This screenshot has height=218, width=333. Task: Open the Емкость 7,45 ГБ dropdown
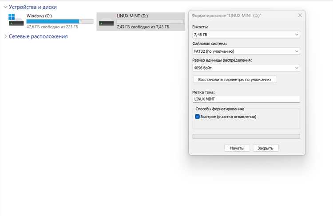(x=246, y=35)
